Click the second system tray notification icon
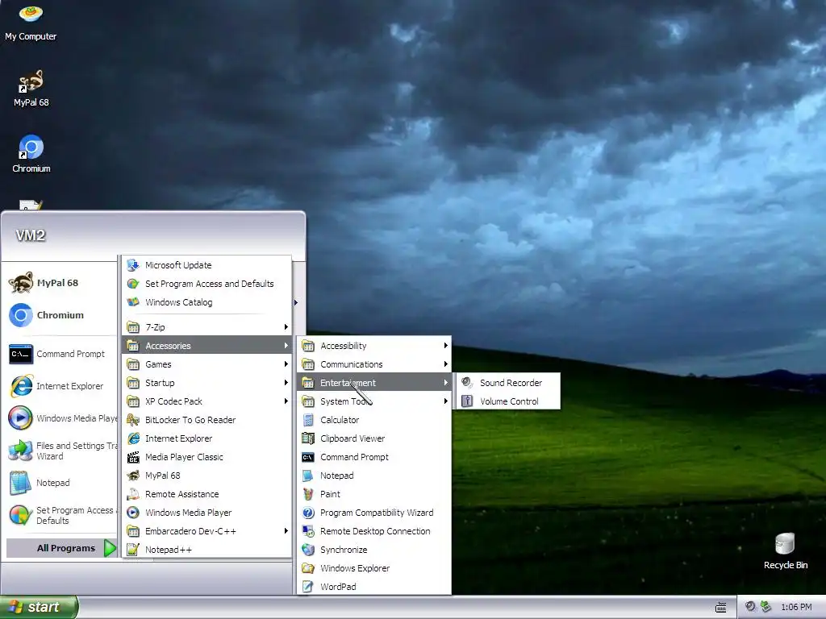The width and height of the screenshot is (826, 619). tap(766, 607)
